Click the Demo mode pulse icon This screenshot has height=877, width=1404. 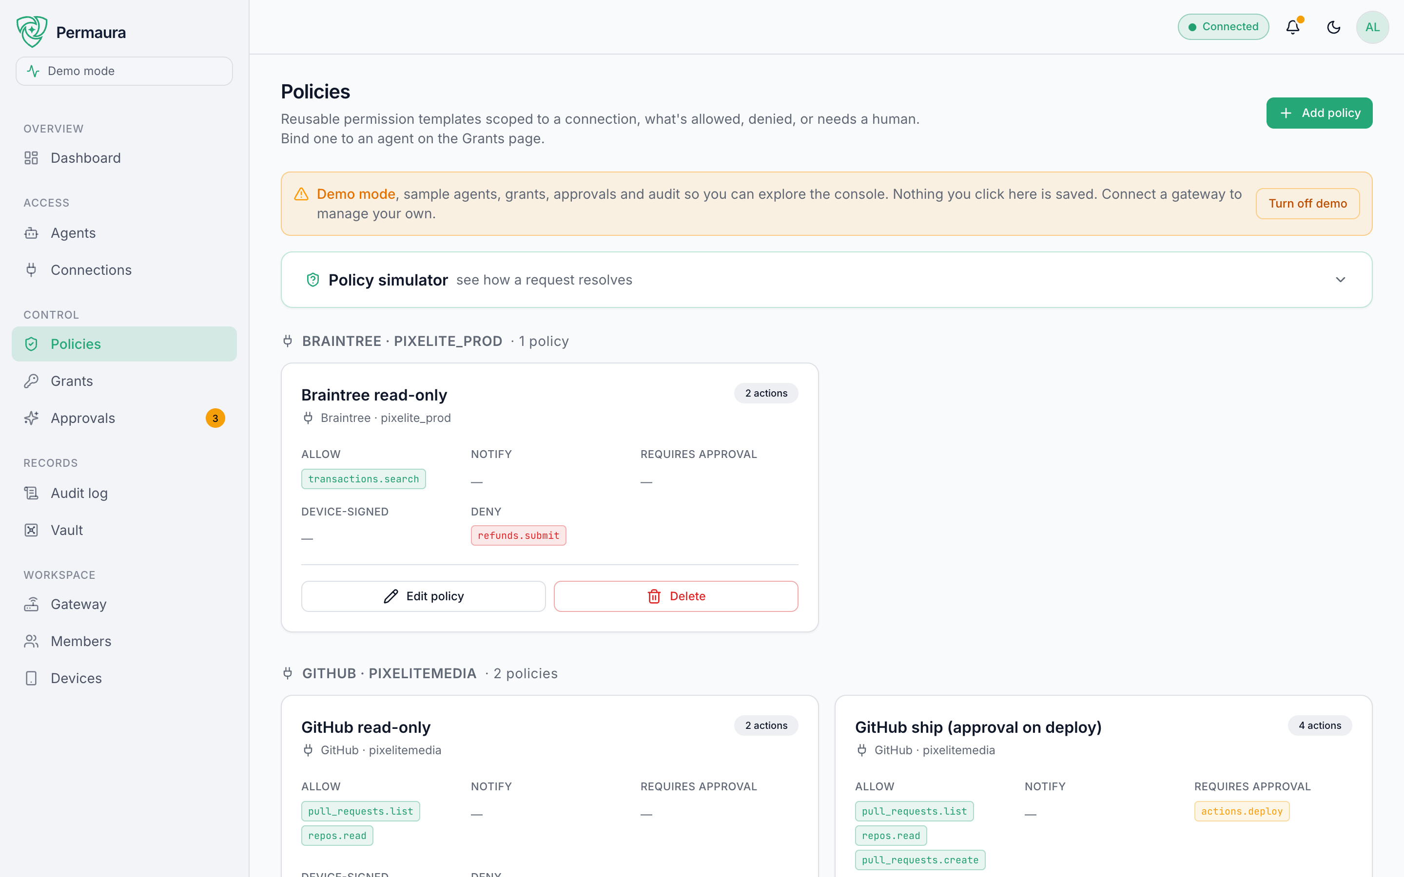(33, 71)
